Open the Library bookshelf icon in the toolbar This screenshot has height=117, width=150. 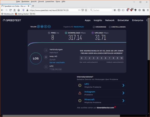115,10
